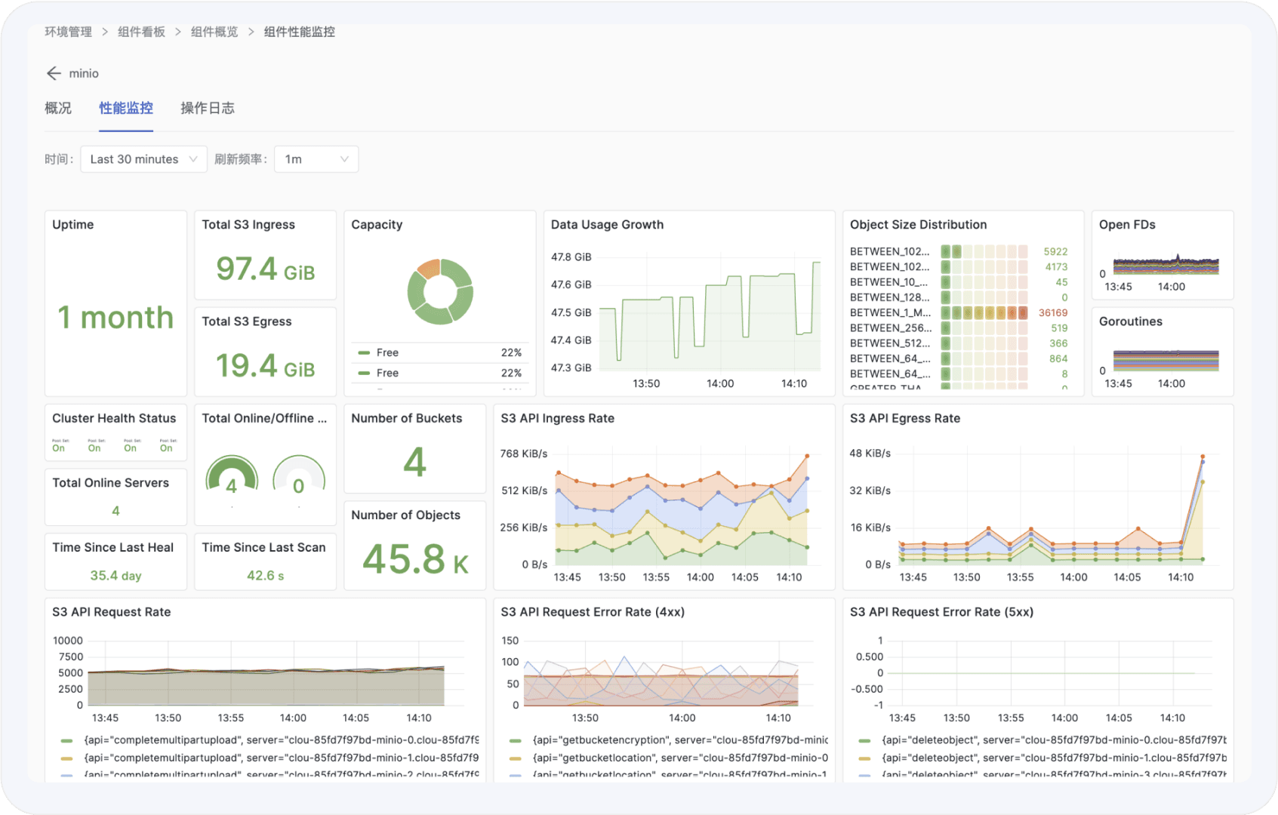Viewport: 1278px width, 815px height.
Task: Open the S3 API Ingress Rate panel title menu
Action: tap(557, 418)
